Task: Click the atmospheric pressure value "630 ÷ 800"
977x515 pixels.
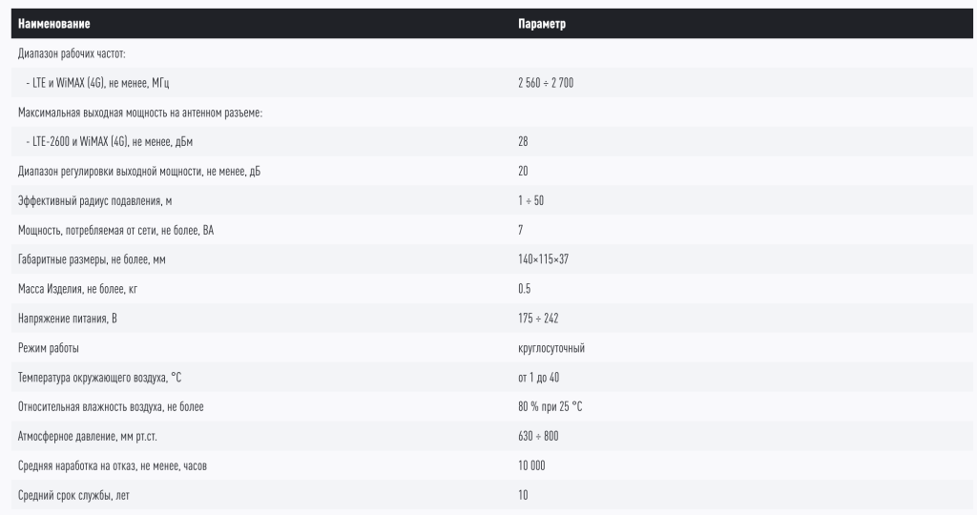Action: pyautogui.click(x=538, y=437)
